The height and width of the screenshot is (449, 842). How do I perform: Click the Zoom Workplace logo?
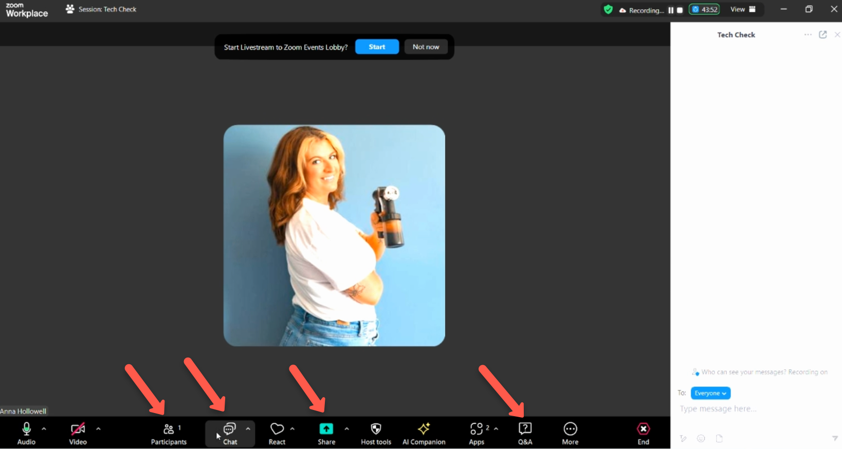[x=27, y=10]
